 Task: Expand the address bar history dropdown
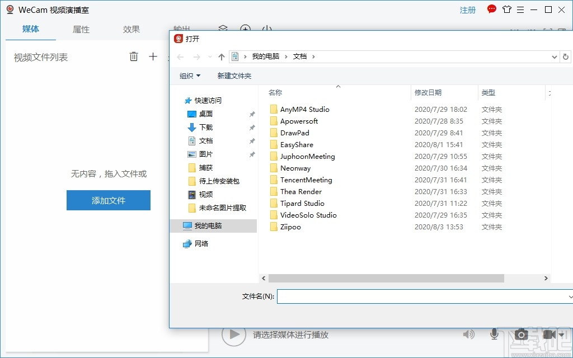click(x=555, y=56)
